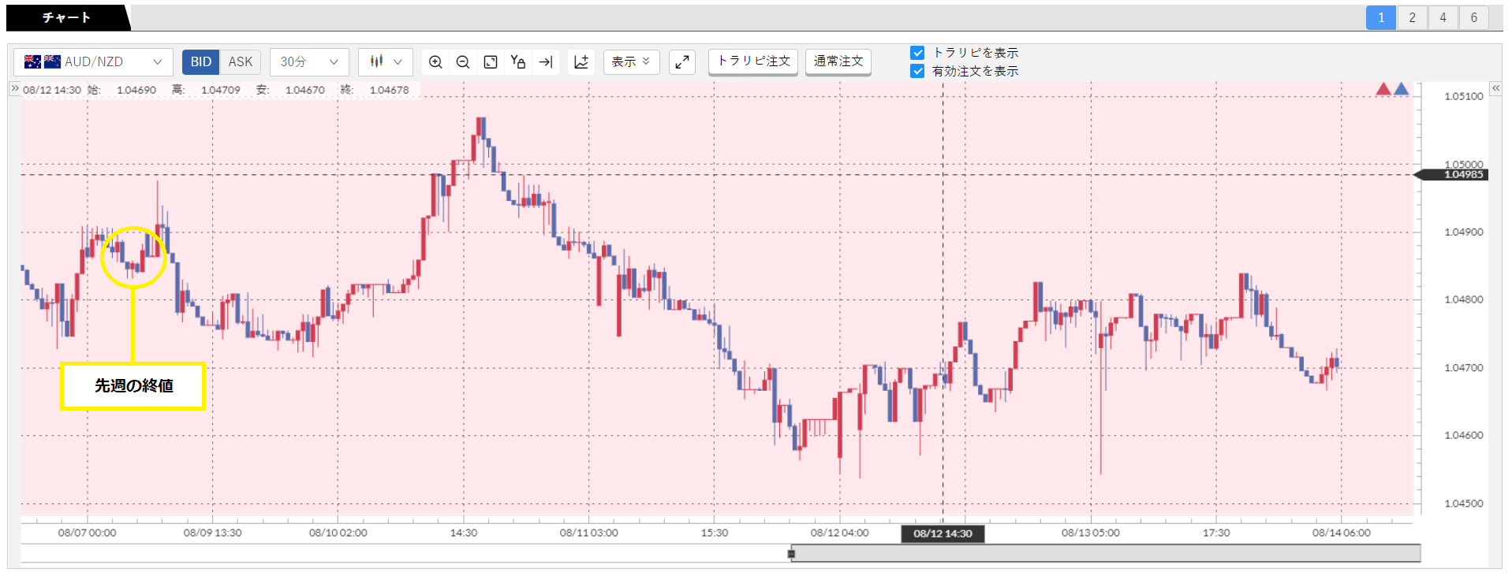This screenshot has height=576, width=1512.
Task: Click the fit chart to screen icon
Action: tap(491, 61)
